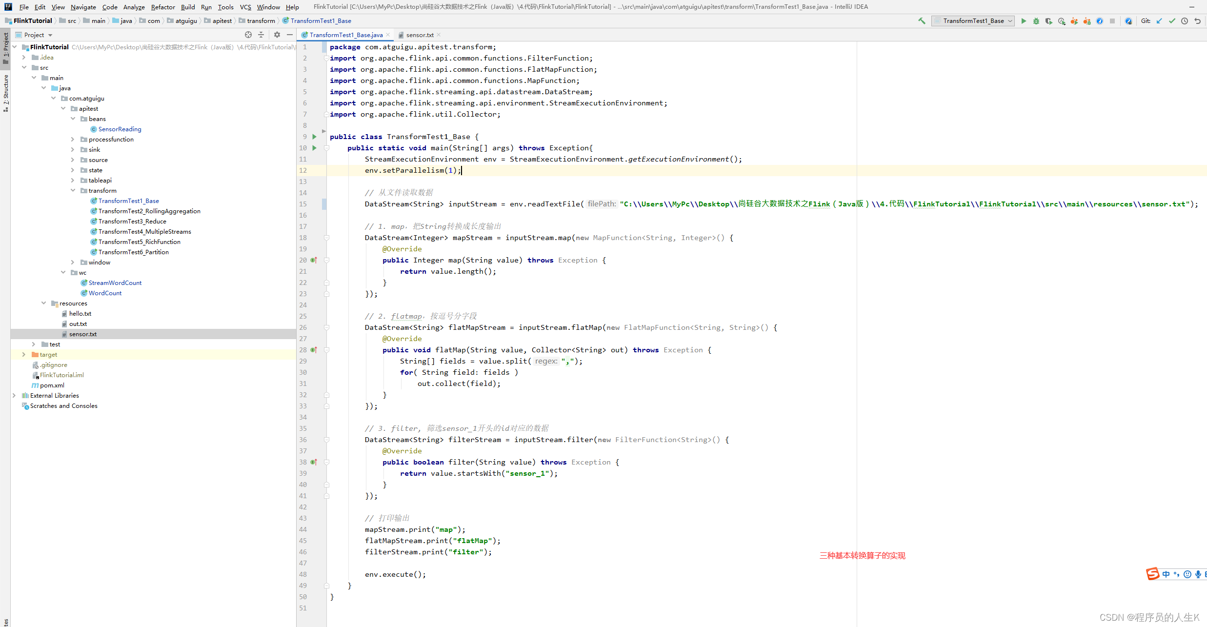Open the run configuration dropdown TransformTest1_Base

973,21
